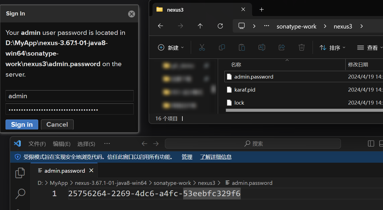Select the karaf.pid file in list

245,90
